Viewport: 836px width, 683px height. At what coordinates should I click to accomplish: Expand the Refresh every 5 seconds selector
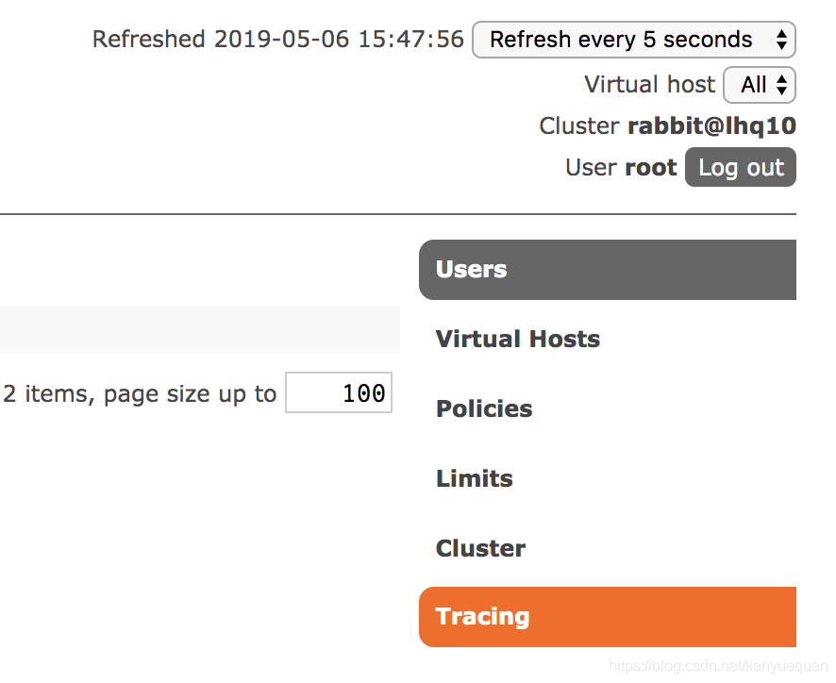[633, 40]
